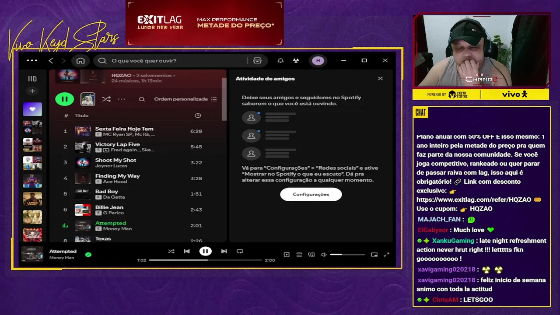Screen dimensions: 560x315
Task: Open the miniplayer
Action: coord(374,255)
